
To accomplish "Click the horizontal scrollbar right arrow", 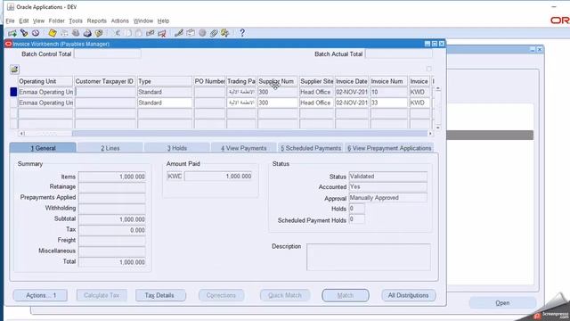I will (430, 134).
